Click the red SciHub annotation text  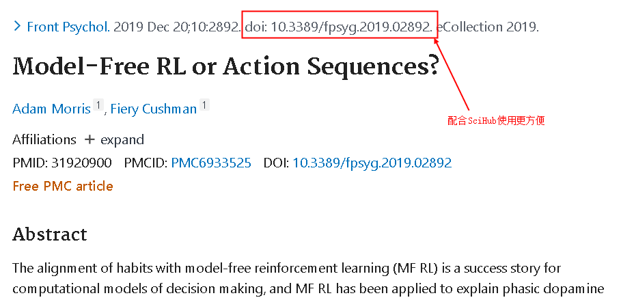pyautogui.click(x=495, y=120)
